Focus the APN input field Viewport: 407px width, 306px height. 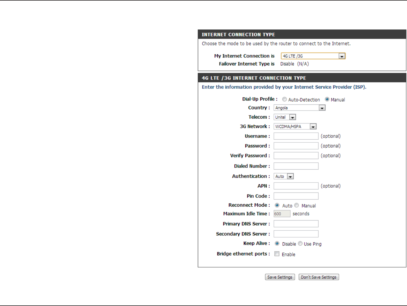pos(296,186)
